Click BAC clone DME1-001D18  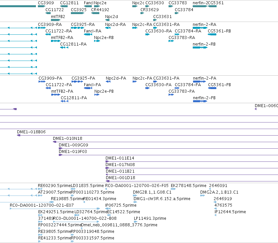tap(192, 181)
